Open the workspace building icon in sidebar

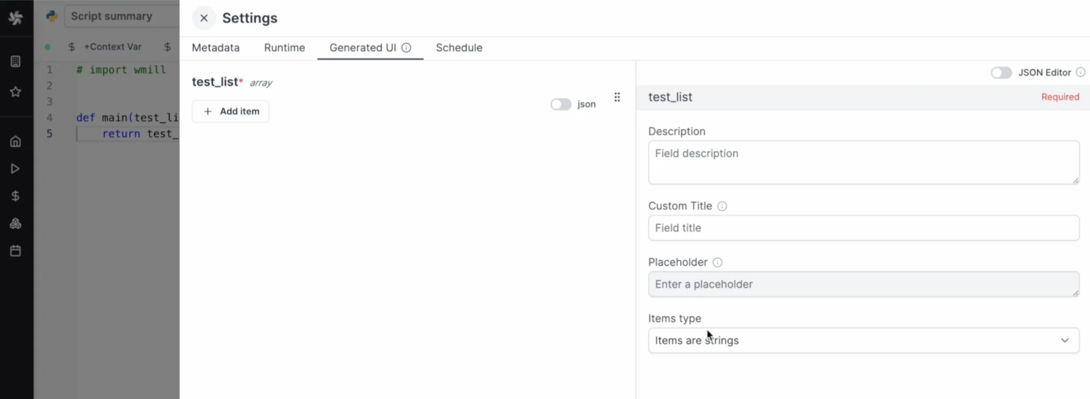coord(15,61)
